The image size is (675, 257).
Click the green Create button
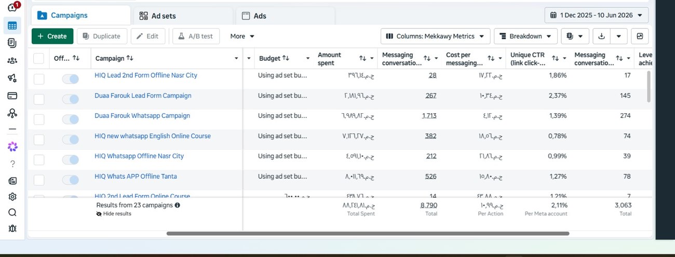pos(52,36)
